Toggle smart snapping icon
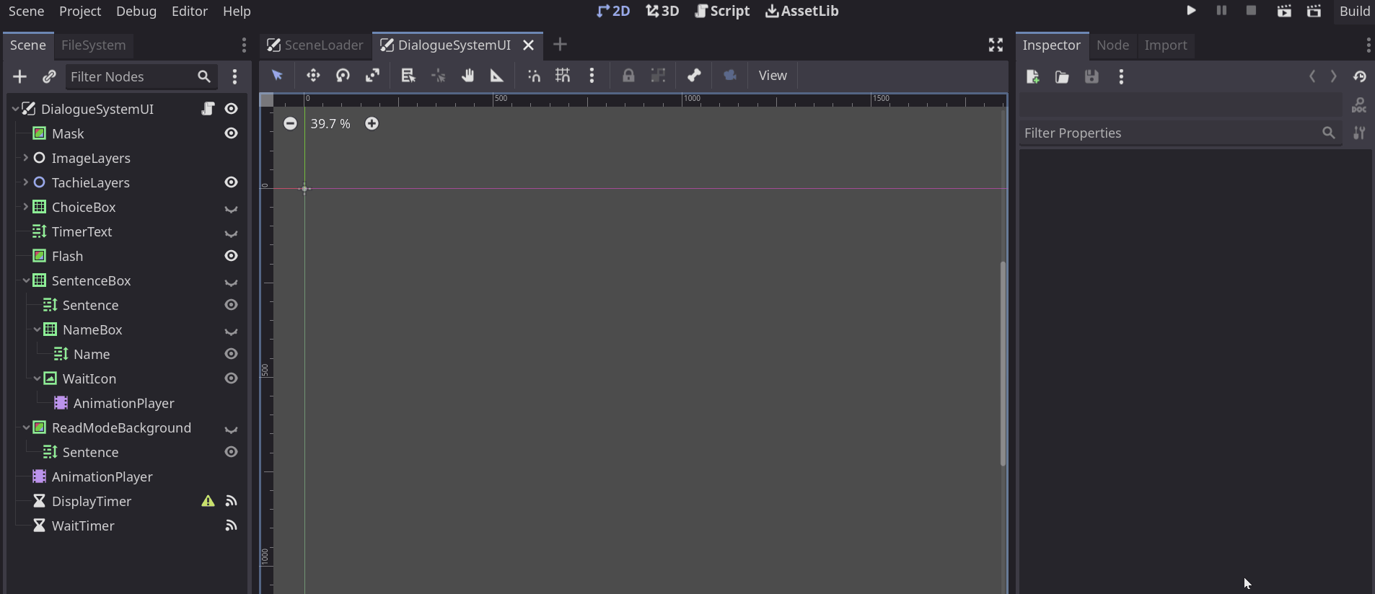The image size is (1375, 594). pyautogui.click(x=534, y=76)
